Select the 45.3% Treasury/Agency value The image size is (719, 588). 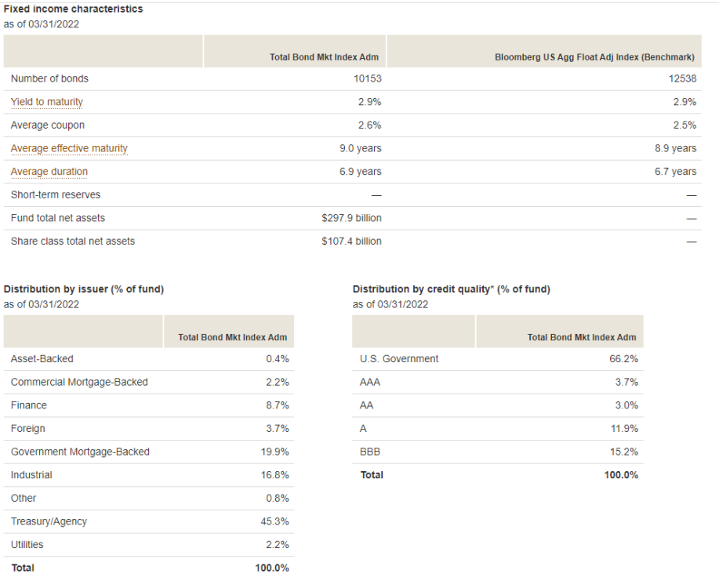pos(274,521)
